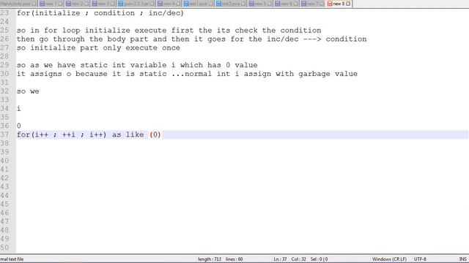Click the 'length : 713' status bar entry

coord(210,259)
